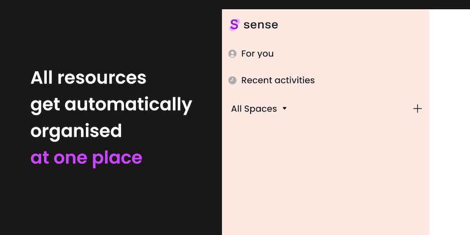470x235 pixels.
Task: Click the sense wordmark text
Action: 261,25
